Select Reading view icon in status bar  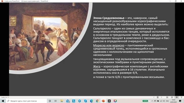click(x=177, y=97)
